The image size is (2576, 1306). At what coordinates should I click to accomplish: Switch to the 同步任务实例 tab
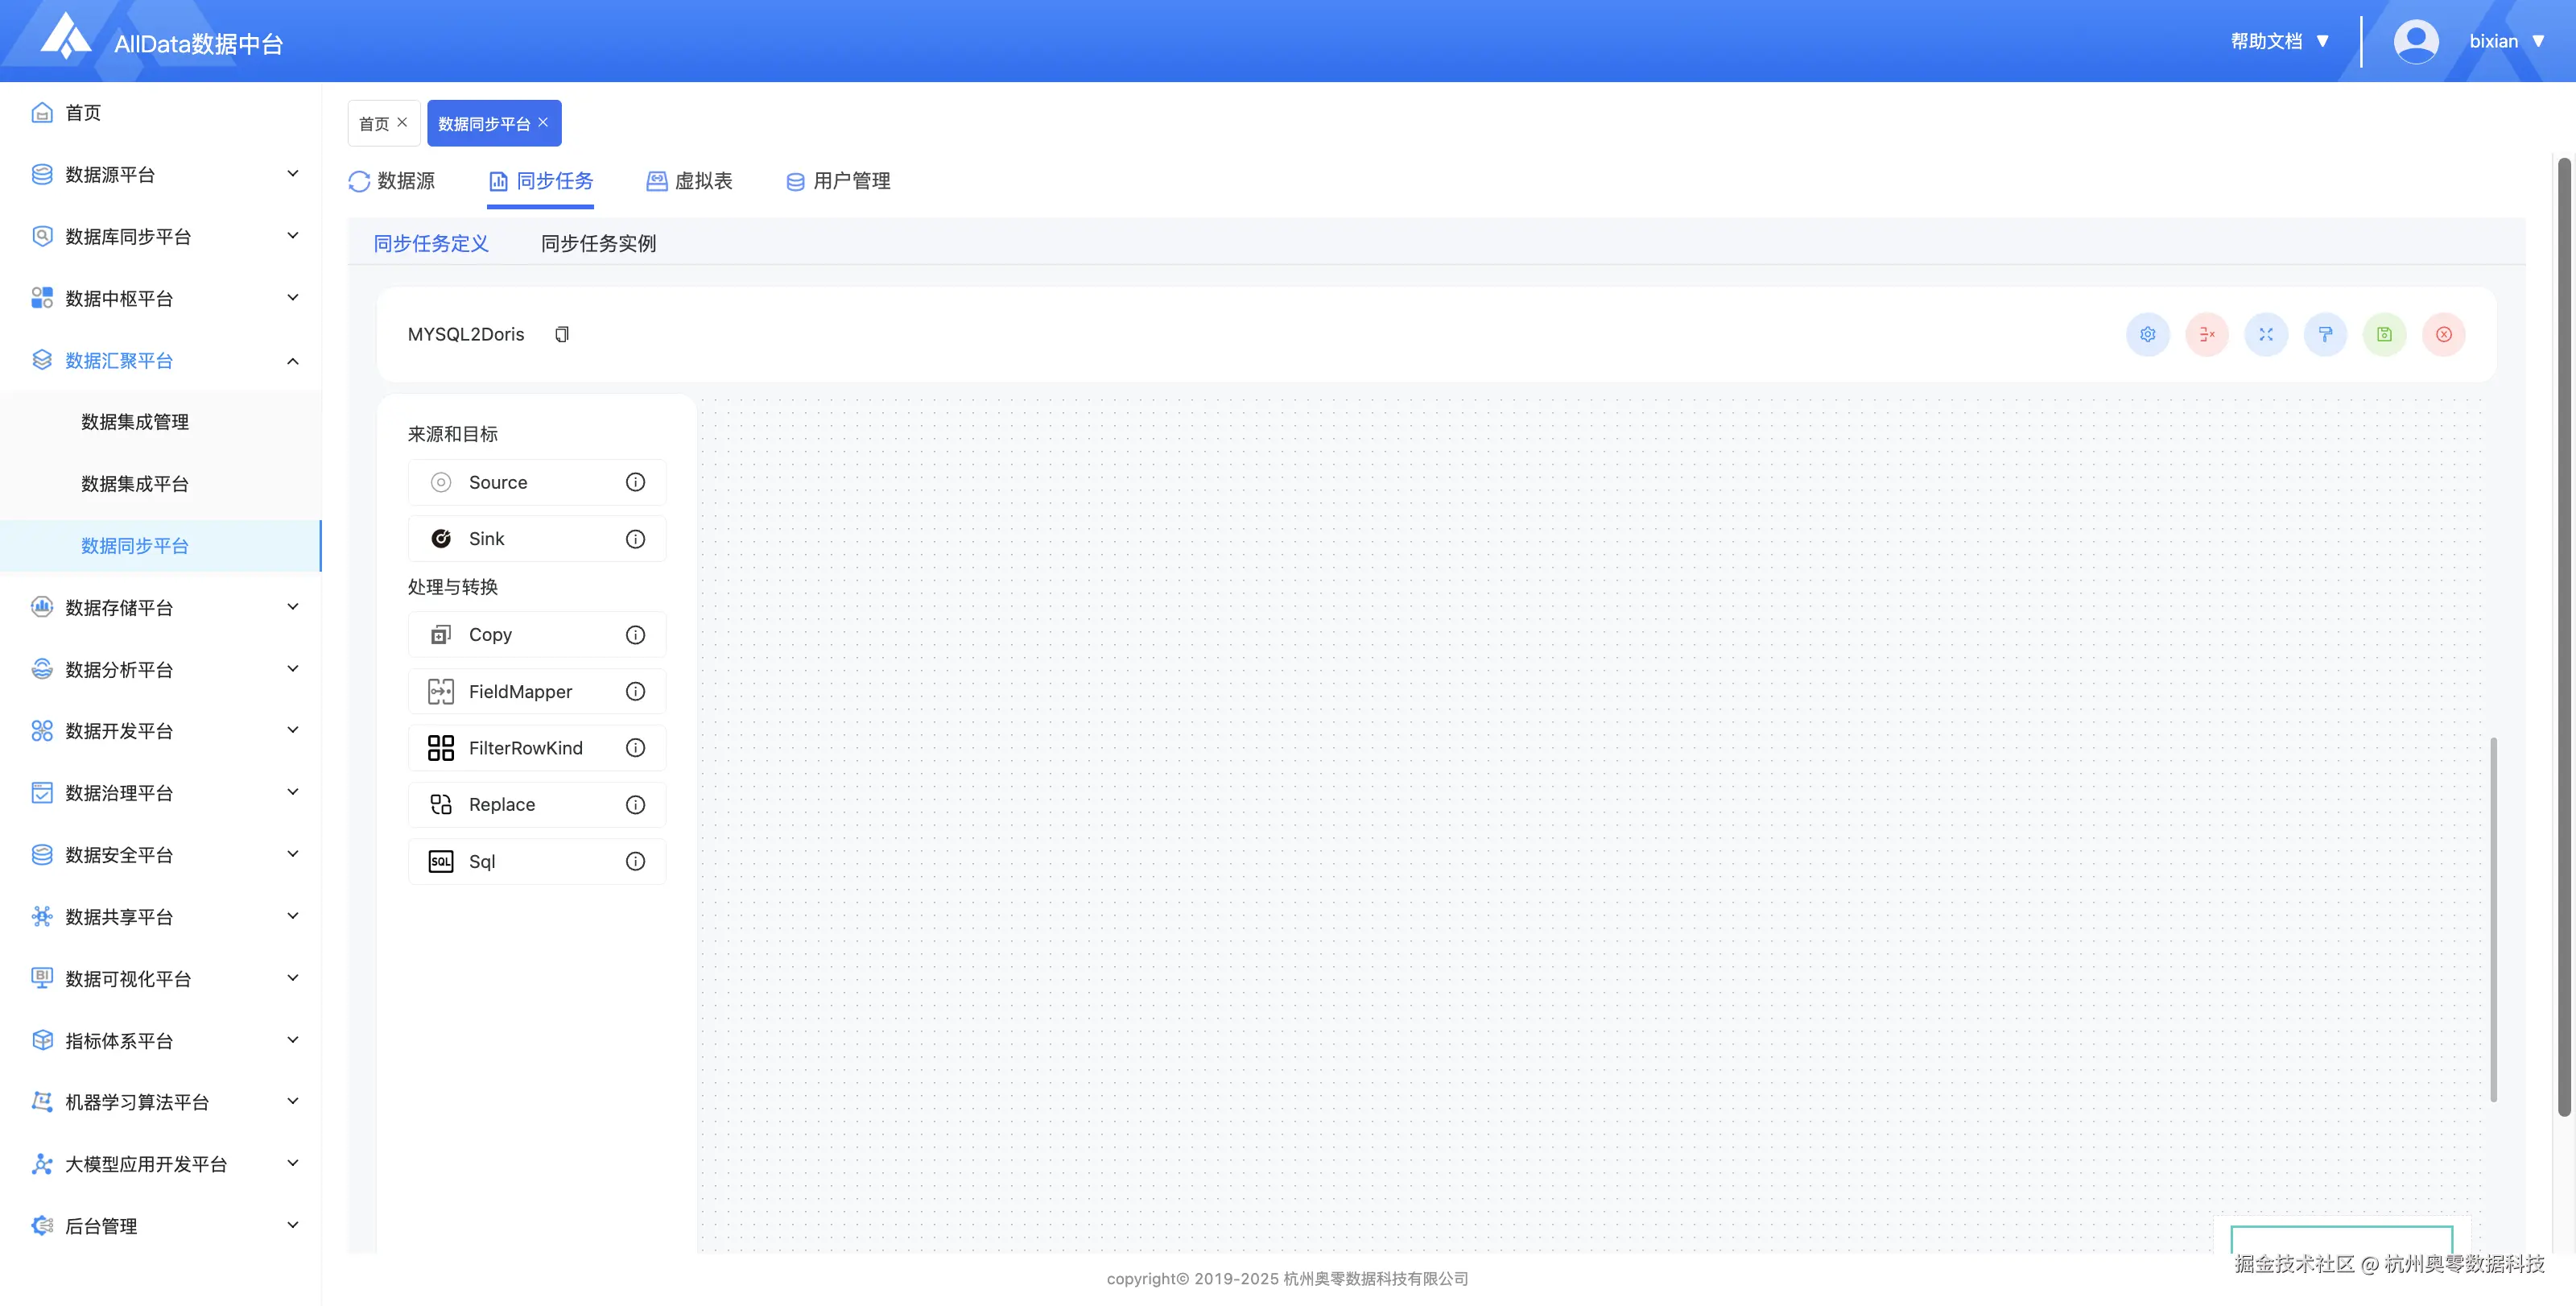(598, 243)
